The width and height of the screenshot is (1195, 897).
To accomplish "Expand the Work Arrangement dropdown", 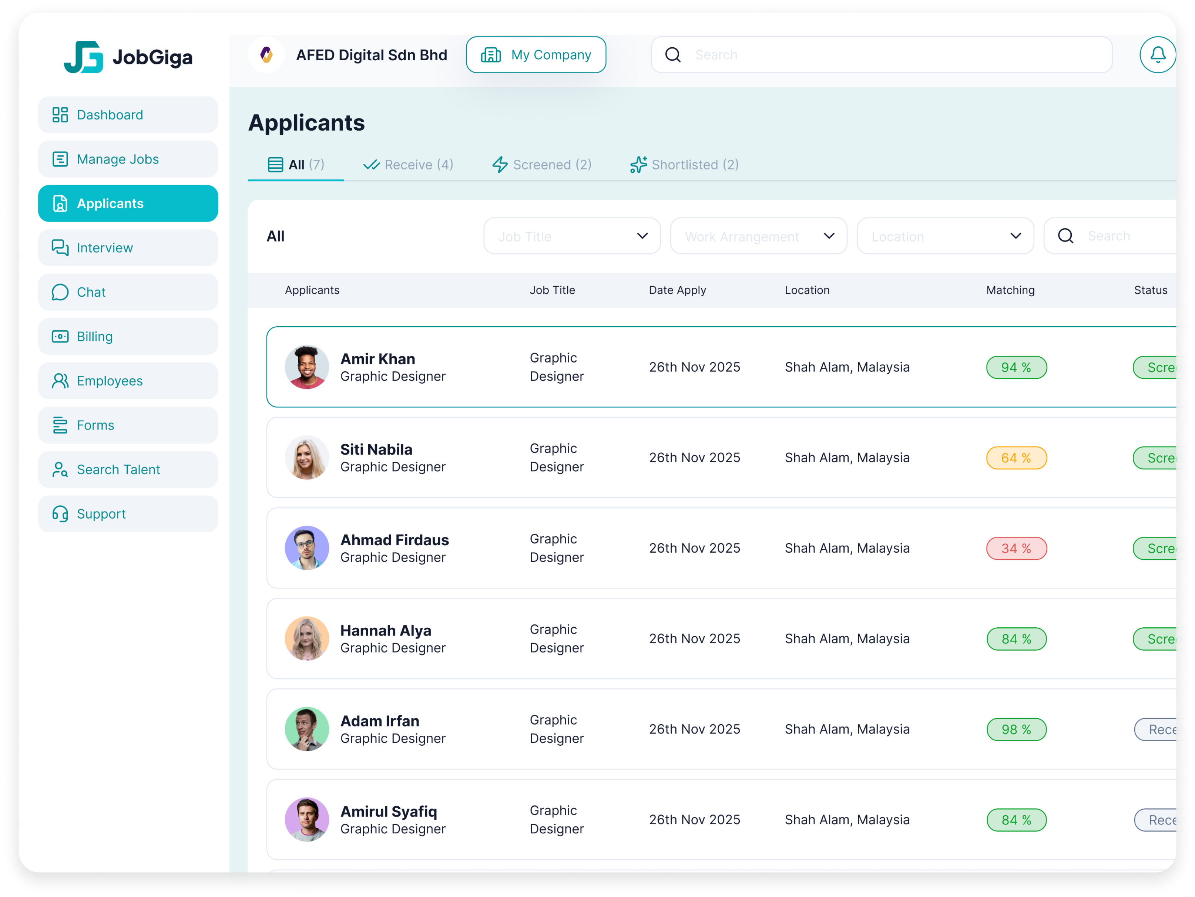I will point(758,236).
